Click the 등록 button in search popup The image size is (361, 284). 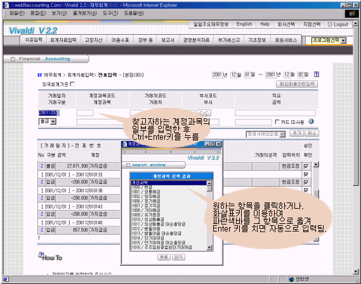[x=164, y=257]
